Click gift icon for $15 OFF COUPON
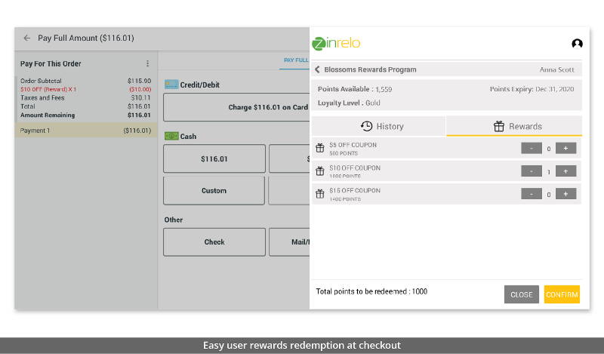The height and width of the screenshot is (354, 604). point(319,194)
